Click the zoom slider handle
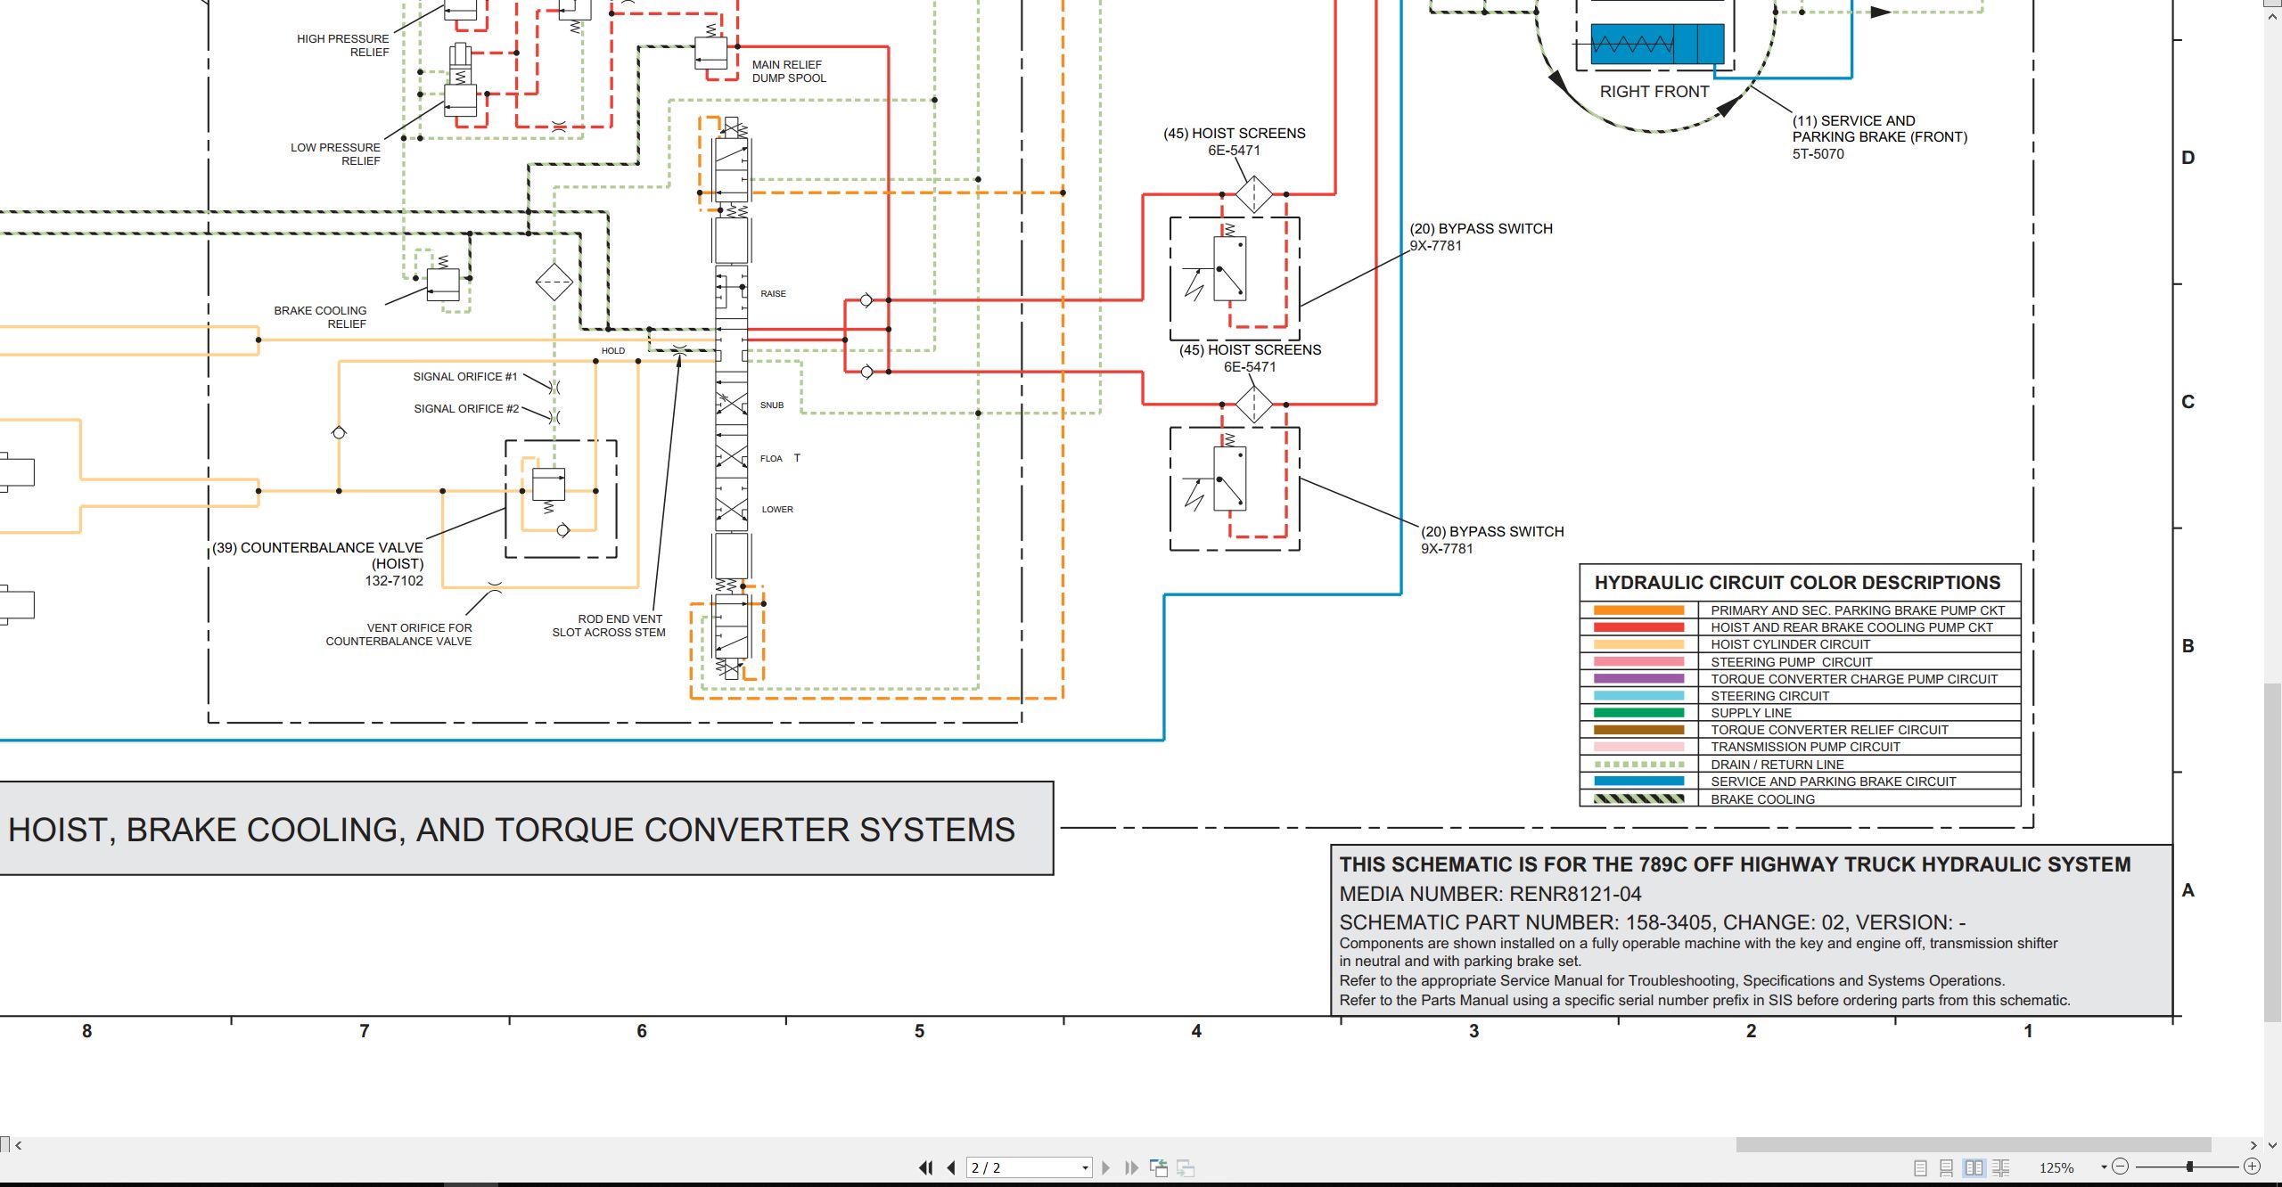Viewport: 2282px width, 1187px height. point(2189,1167)
